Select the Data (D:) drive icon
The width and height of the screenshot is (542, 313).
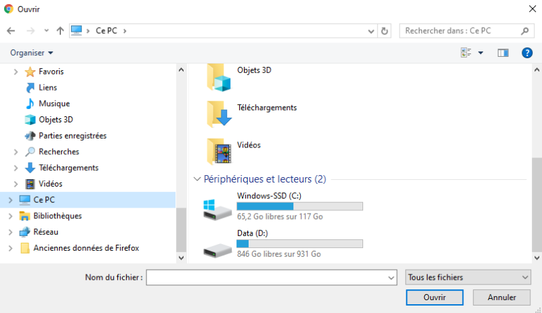(217, 250)
